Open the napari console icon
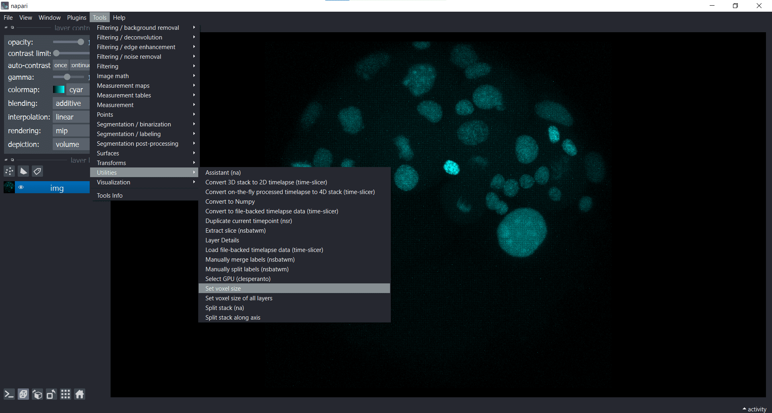 [9, 394]
